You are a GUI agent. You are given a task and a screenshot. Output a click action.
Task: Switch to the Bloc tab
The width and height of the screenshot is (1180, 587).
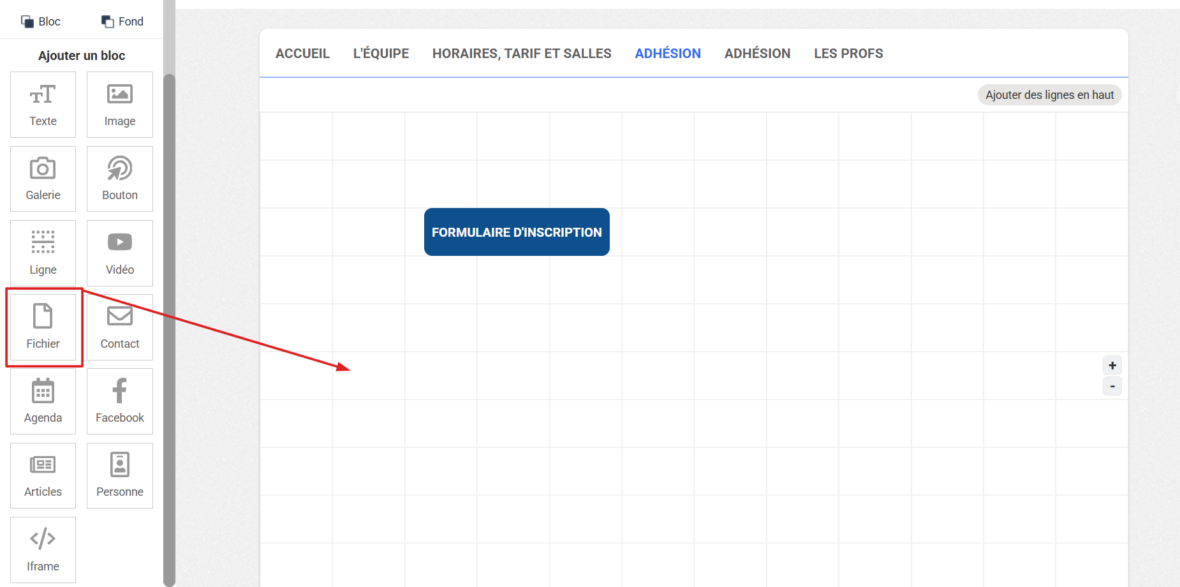[41, 22]
